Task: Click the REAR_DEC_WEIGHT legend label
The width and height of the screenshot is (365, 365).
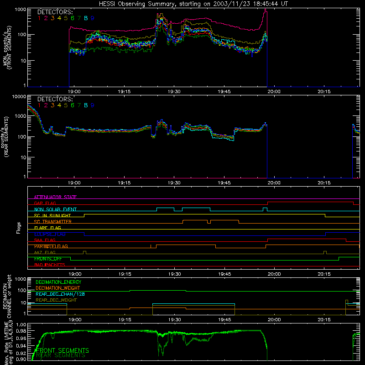Action: pyautogui.click(x=56, y=300)
